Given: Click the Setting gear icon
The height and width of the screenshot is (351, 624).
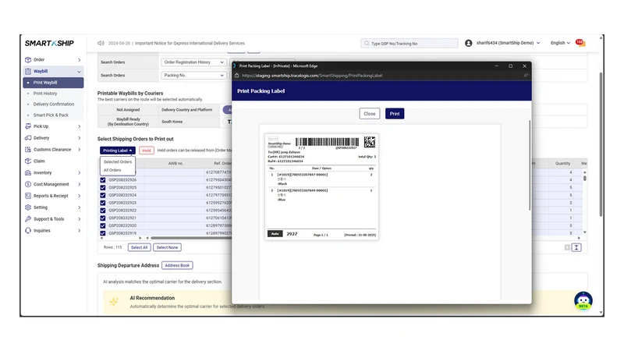Looking at the screenshot, I should 28,207.
